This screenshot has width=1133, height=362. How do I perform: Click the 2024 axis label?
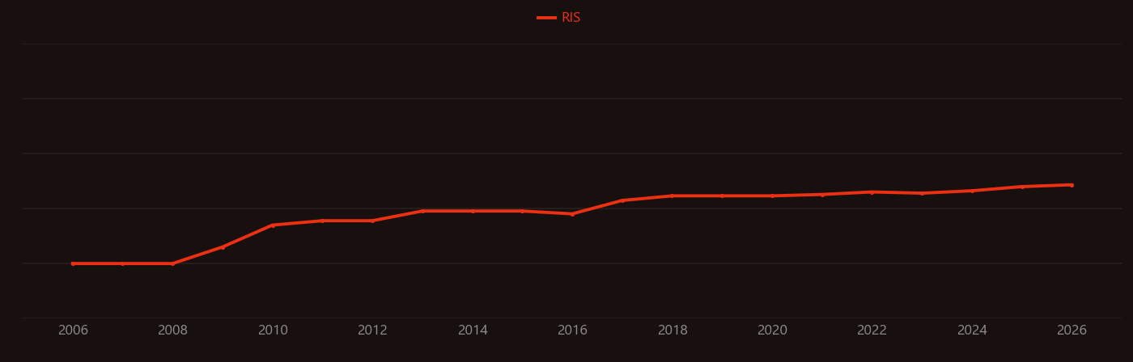click(972, 330)
